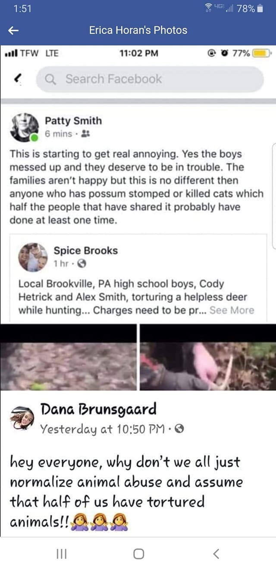Image resolution: width=276 pixels, height=569 pixels.
Task: Open the Dana Brunsgaard name link
Action: 98,409
